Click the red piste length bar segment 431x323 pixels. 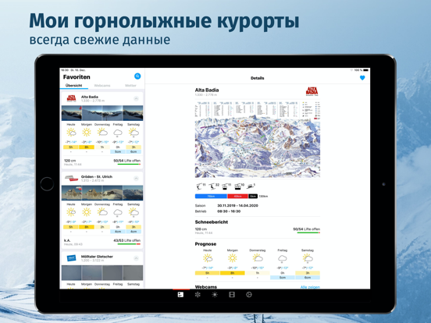[238, 196]
